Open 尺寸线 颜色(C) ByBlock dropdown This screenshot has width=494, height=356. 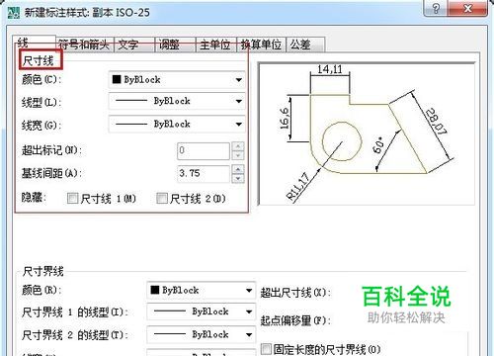[177, 80]
